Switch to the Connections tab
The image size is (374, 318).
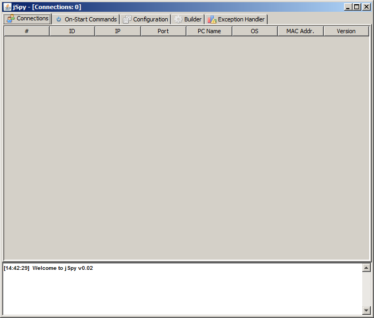coord(28,19)
